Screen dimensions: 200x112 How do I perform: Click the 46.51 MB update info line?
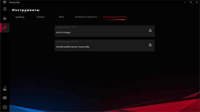tap(67, 42)
